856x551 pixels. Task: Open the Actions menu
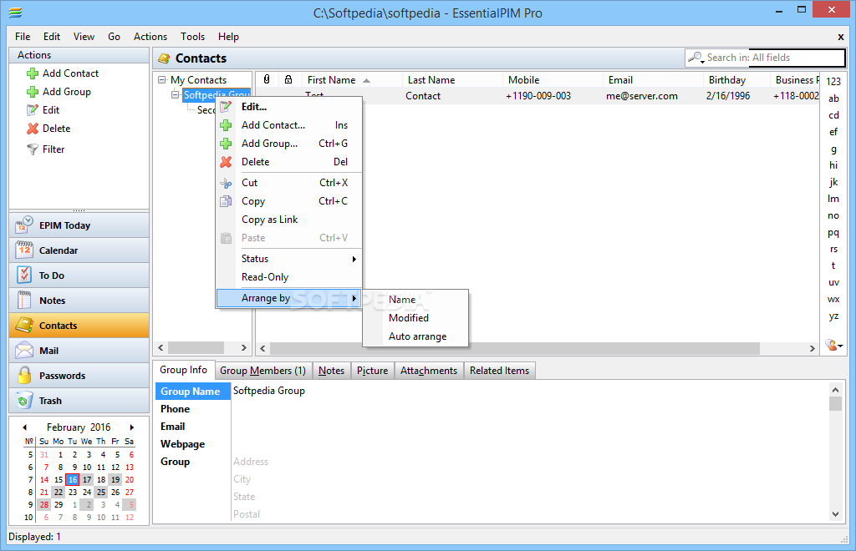(x=150, y=37)
